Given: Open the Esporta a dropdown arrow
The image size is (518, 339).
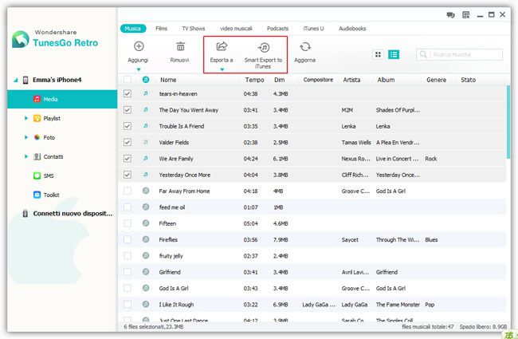Looking at the screenshot, I should click(222, 69).
